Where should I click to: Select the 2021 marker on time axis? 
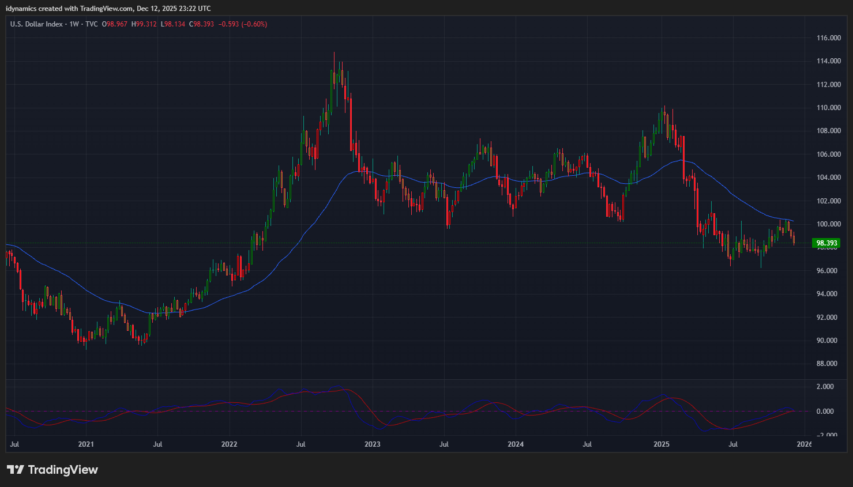[86, 444]
